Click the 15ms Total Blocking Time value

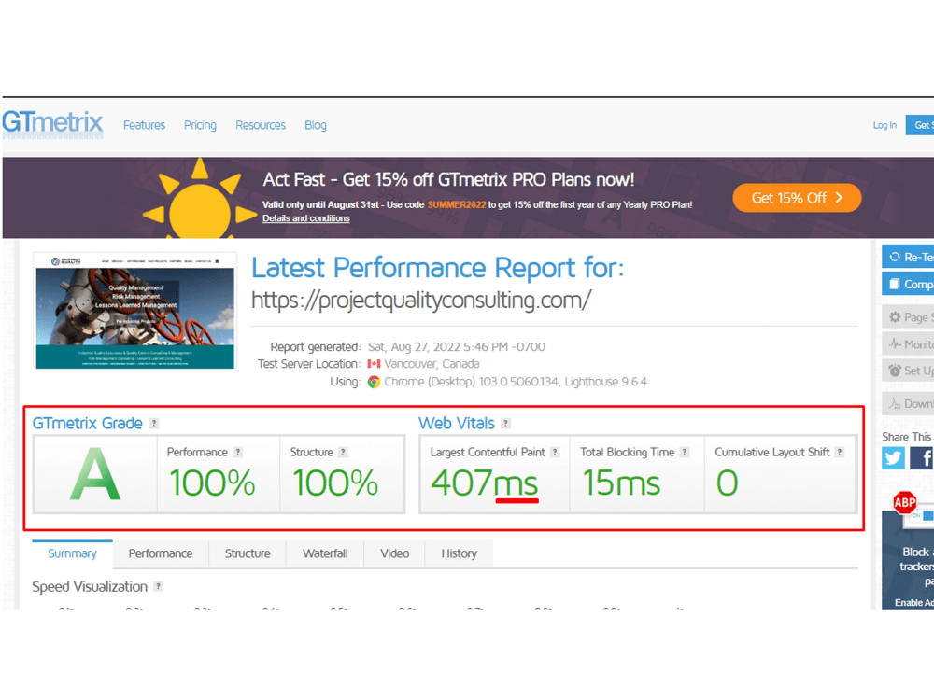click(621, 483)
